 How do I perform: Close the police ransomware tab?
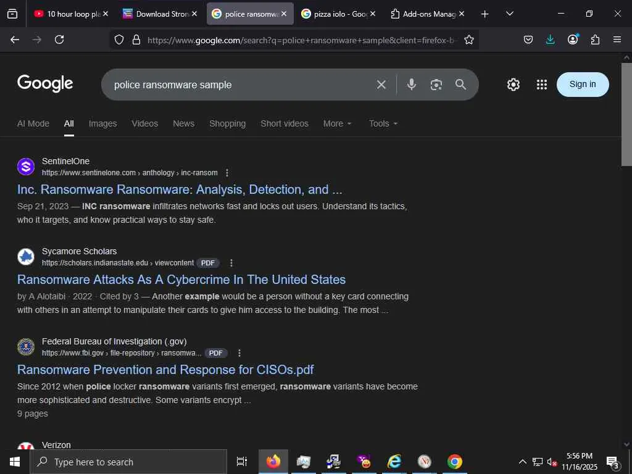pyautogui.click(x=284, y=14)
